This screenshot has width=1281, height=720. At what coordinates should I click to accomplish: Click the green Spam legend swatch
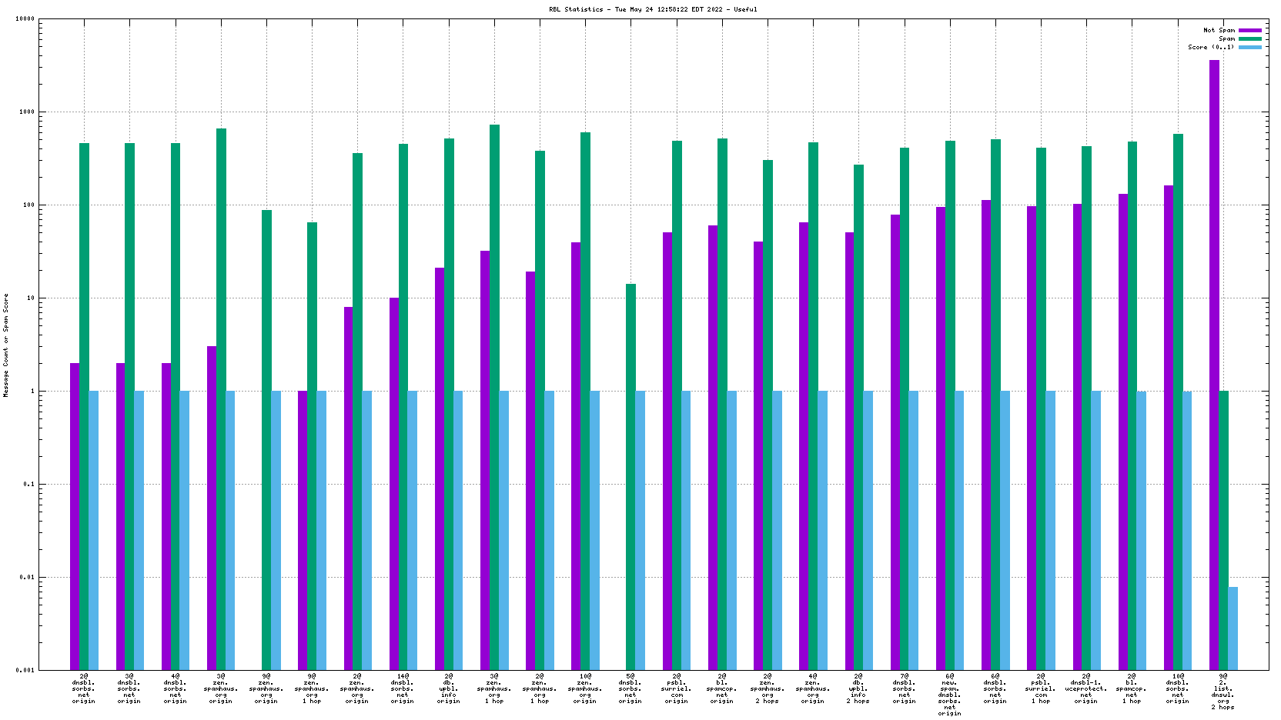1250,39
